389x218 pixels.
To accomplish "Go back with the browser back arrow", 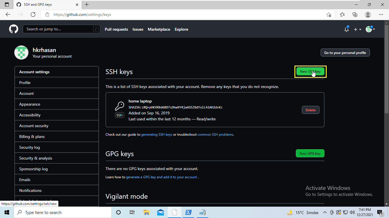I will pos(8,14).
